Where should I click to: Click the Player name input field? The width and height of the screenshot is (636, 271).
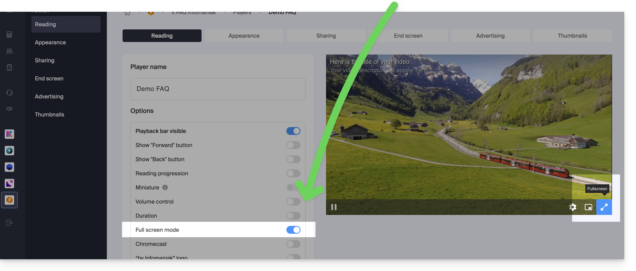[x=218, y=89]
